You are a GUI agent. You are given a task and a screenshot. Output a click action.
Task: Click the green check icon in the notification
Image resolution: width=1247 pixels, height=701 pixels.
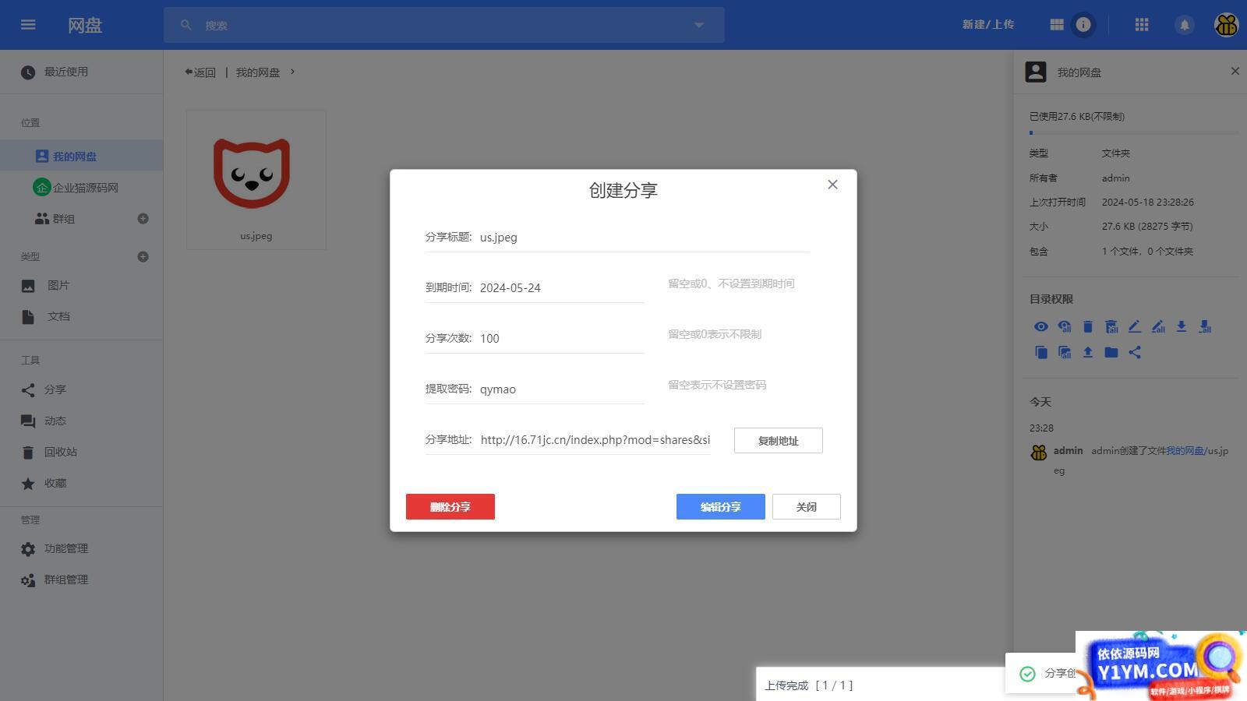1027,674
